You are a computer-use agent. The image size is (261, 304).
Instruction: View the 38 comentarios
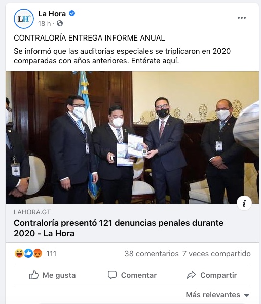[x=152, y=254]
